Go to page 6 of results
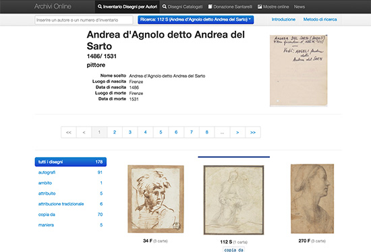The height and width of the screenshot is (252, 371). tap(176, 132)
